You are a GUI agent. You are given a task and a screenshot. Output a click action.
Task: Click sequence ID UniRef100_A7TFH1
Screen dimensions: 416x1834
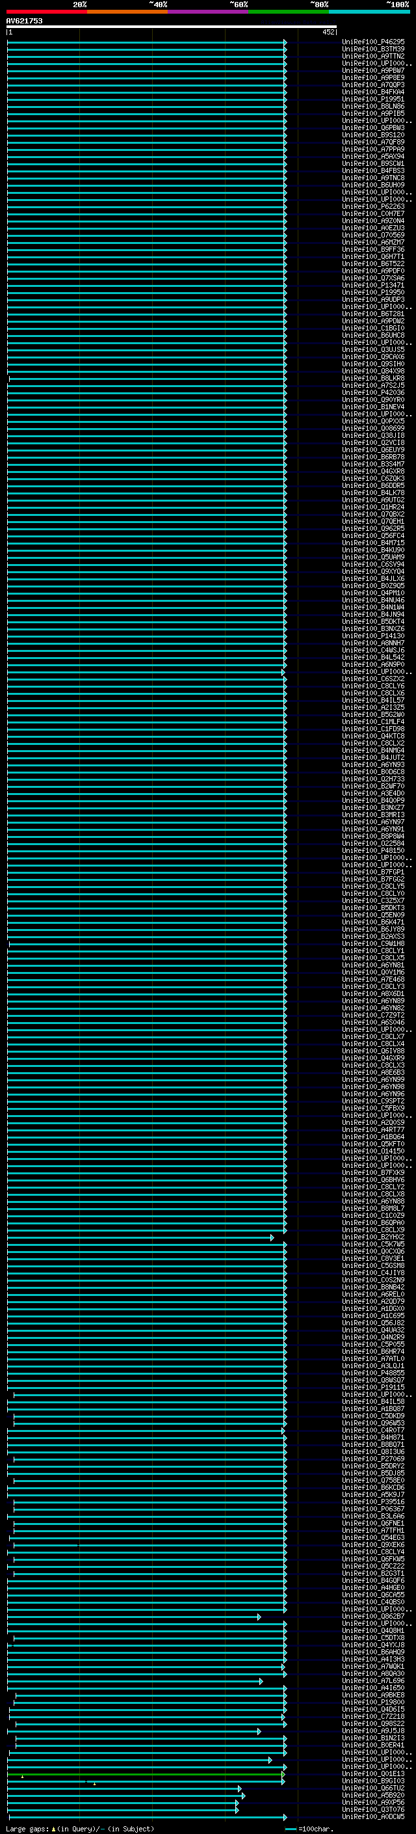tap(373, 1530)
